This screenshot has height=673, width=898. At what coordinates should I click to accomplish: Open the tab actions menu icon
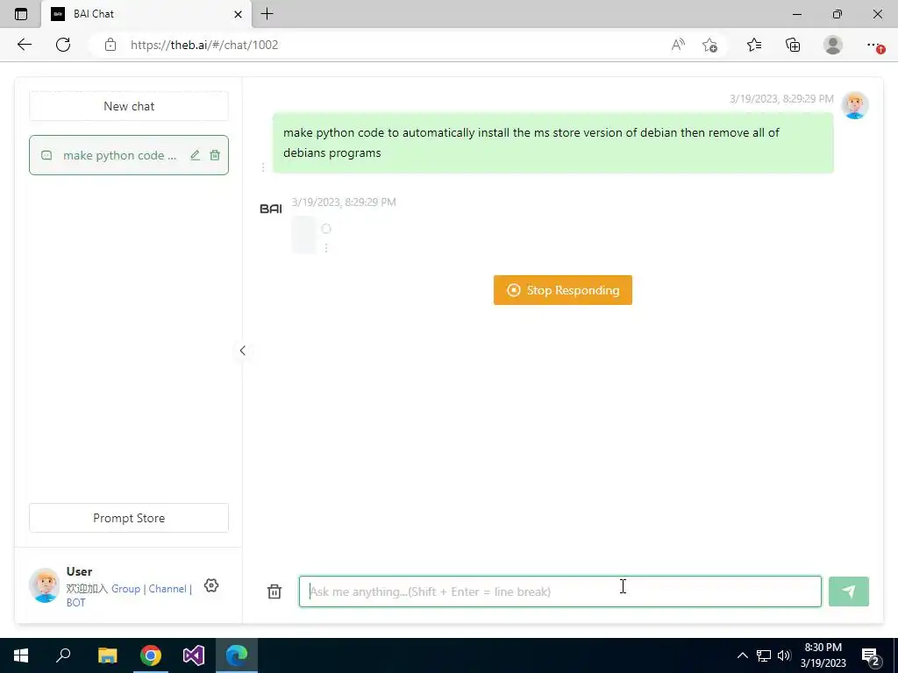pyautogui.click(x=21, y=14)
